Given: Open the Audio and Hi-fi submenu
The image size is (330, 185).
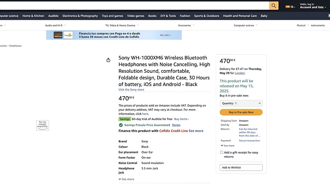Looking at the screenshot, I should tap(56, 25).
